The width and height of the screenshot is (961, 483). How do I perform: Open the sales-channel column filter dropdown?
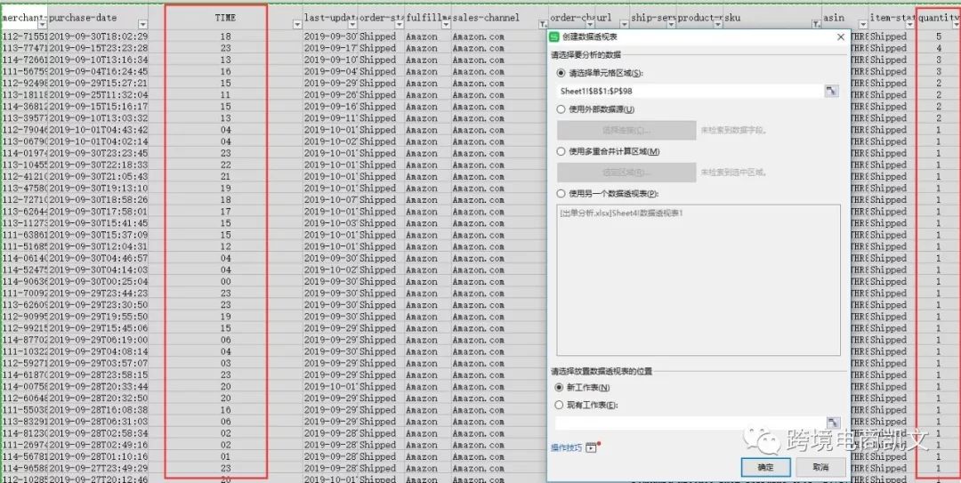pyautogui.click(x=542, y=24)
